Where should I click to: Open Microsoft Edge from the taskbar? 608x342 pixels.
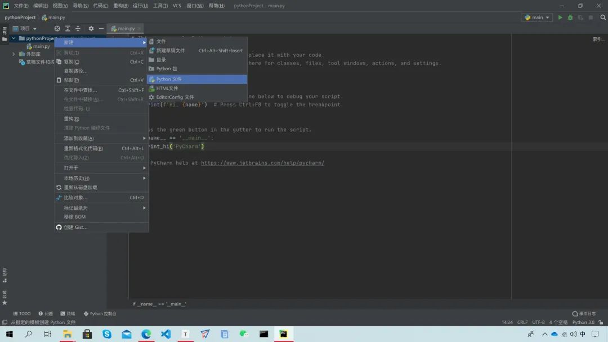tap(146, 334)
